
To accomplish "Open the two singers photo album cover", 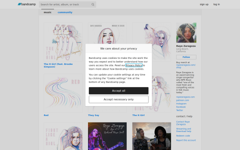I will click(x=152, y=136).
